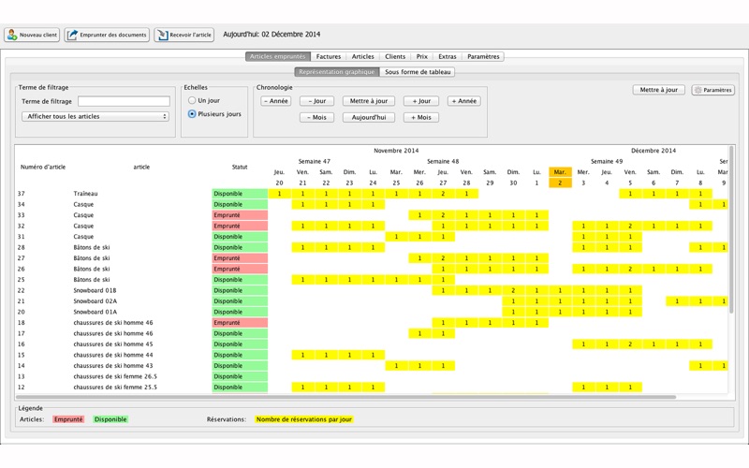Click Mettre à jour in Chronologie
This screenshot has height=468, width=749.
pos(369,101)
